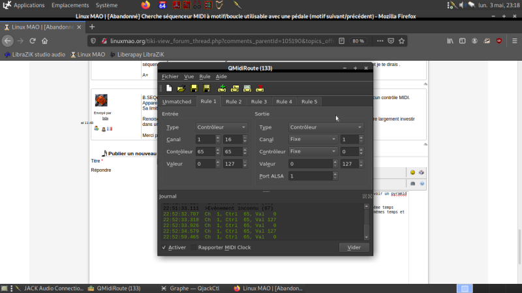Open the Sortie Canal Fixe dropdown
522x293 pixels.
(x=313, y=139)
